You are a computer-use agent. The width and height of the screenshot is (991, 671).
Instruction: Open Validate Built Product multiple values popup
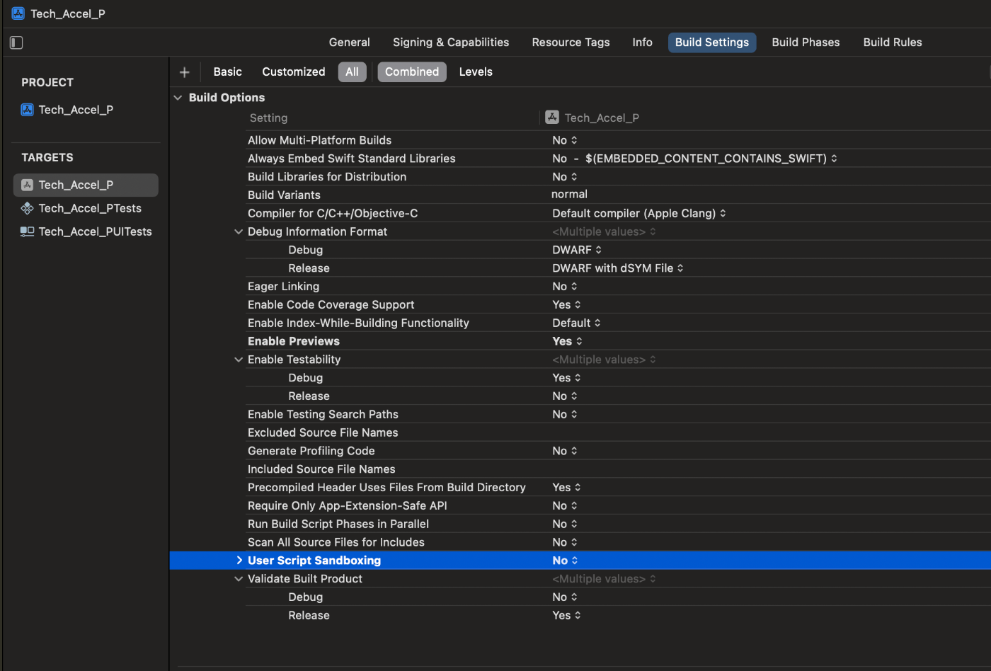[x=604, y=579]
